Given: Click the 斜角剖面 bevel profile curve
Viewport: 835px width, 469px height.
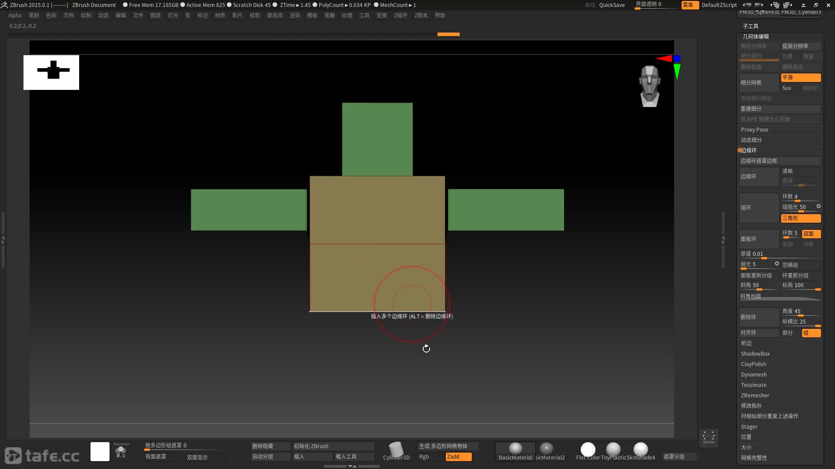Looking at the screenshot, I should 780,297.
